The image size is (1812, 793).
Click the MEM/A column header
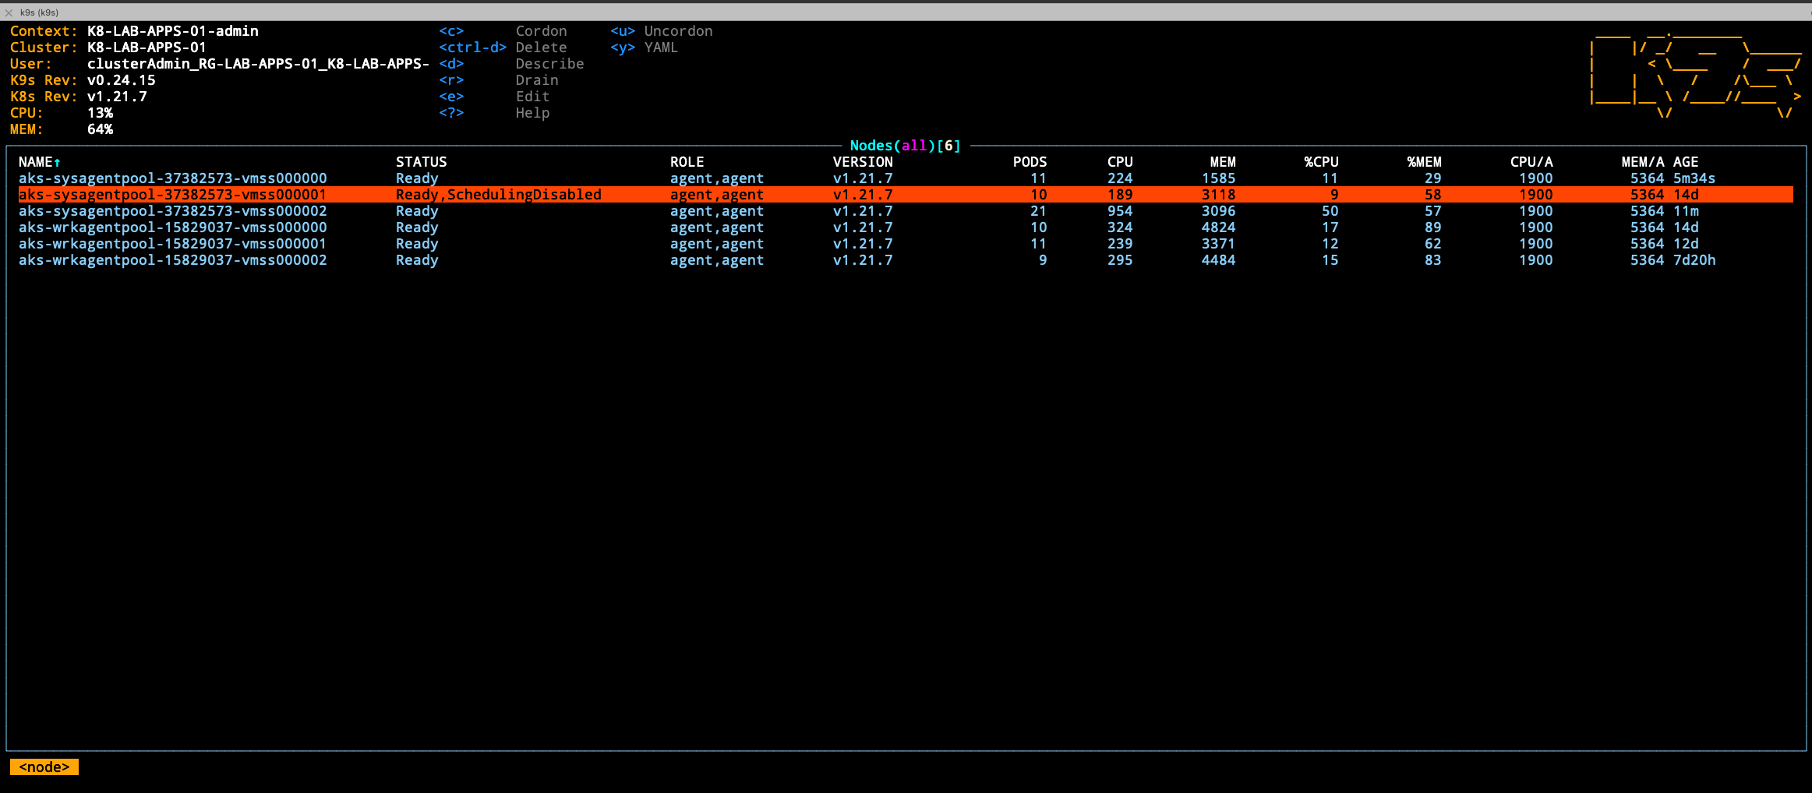pyautogui.click(x=1643, y=162)
